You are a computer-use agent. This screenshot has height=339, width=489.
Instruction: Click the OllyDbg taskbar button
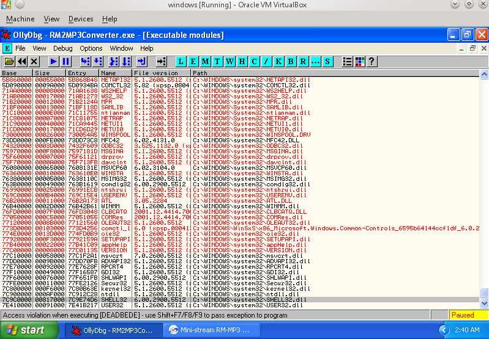click(113, 330)
